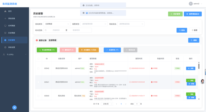Click the gear icon beside 系统设置

tap(5, 47)
